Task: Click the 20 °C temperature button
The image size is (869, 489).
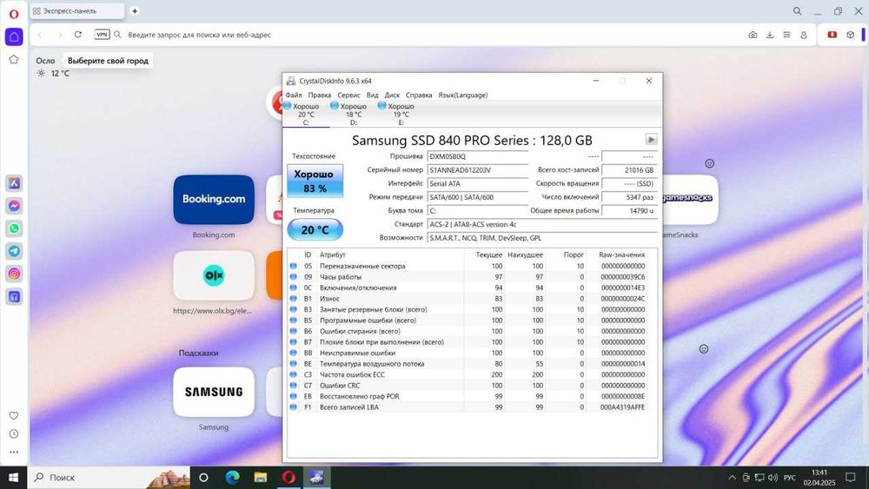Action: [x=315, y=230]
